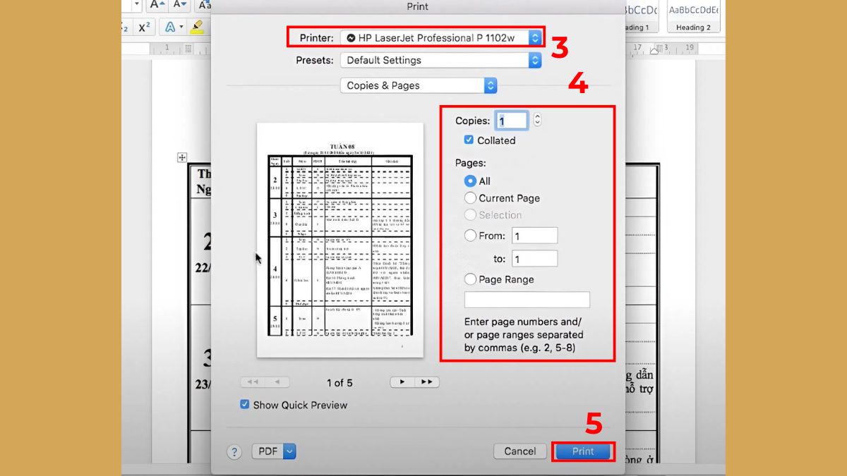
Task: Open the PDF dropdown menu
Action: pyautogui.click(x=274, y=451)
